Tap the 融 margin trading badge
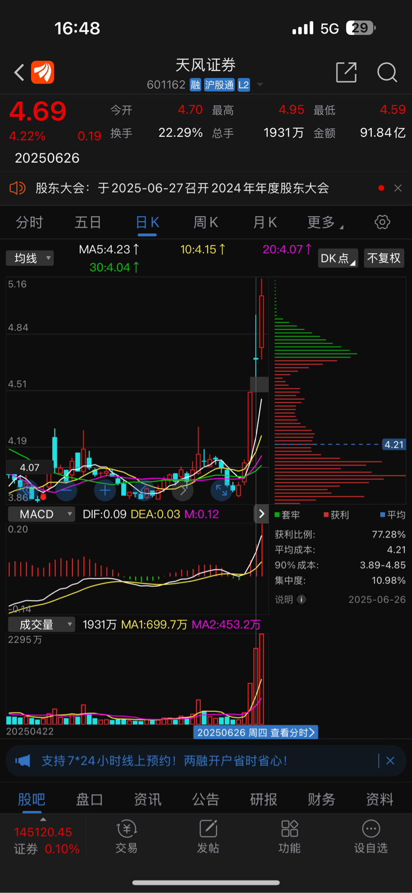Screen dimensions: 412x893 tap(195, 85)
